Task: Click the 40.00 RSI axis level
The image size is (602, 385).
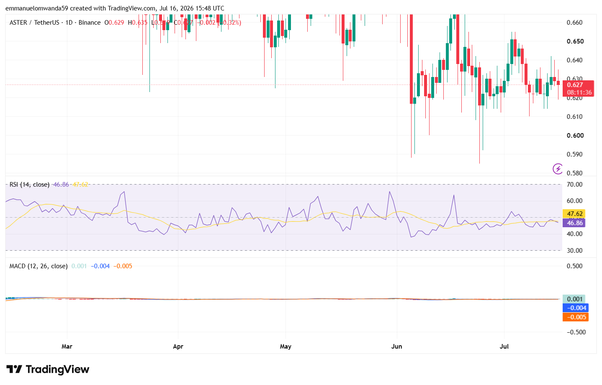Action: (x=574, y=234)
